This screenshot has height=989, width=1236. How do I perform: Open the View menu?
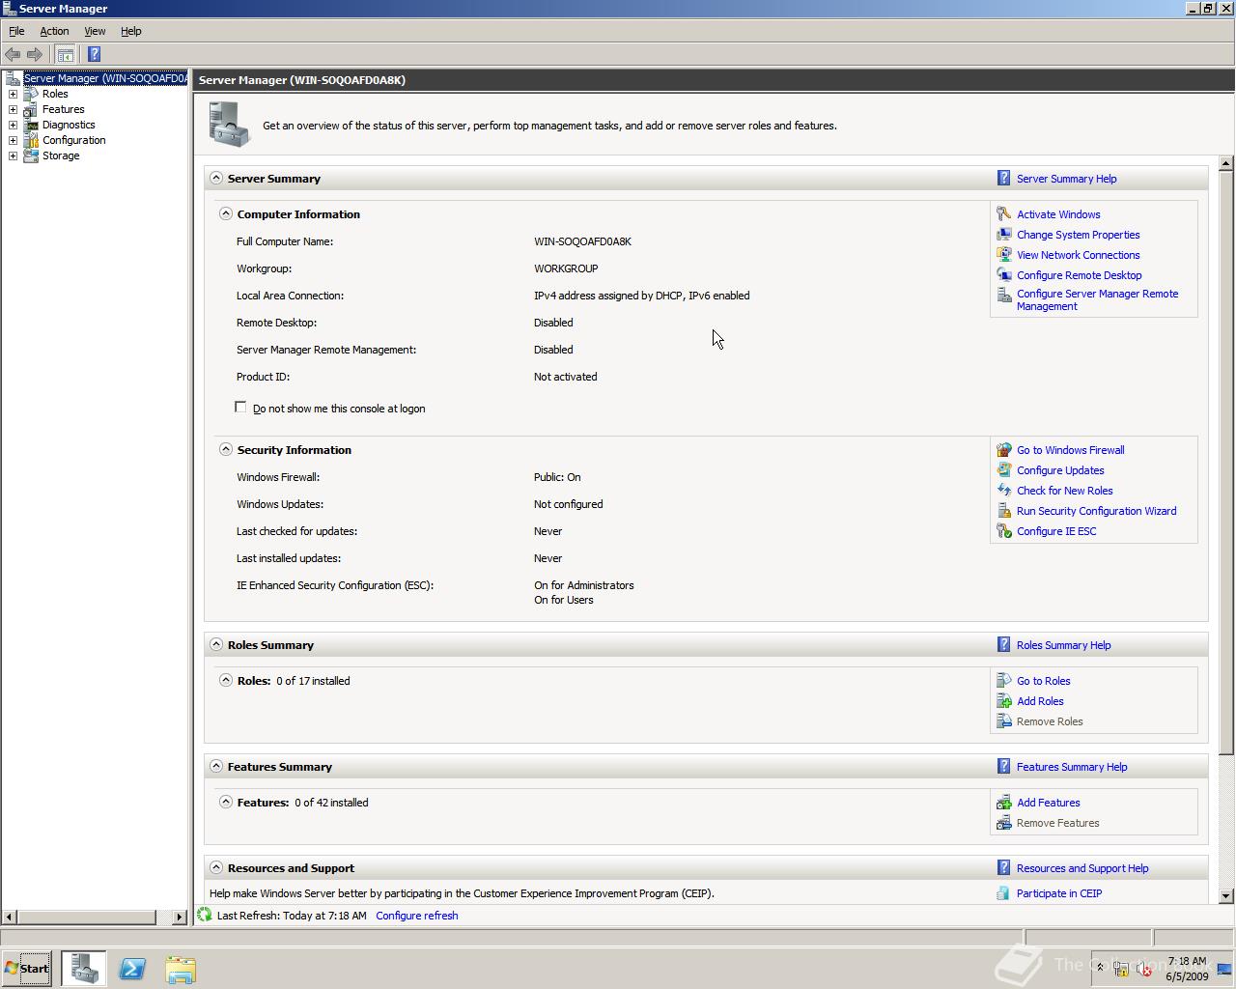(x=95, y=31)
